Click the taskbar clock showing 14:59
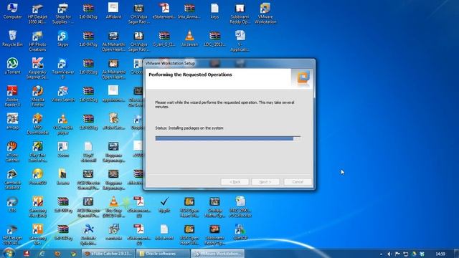 440,254
